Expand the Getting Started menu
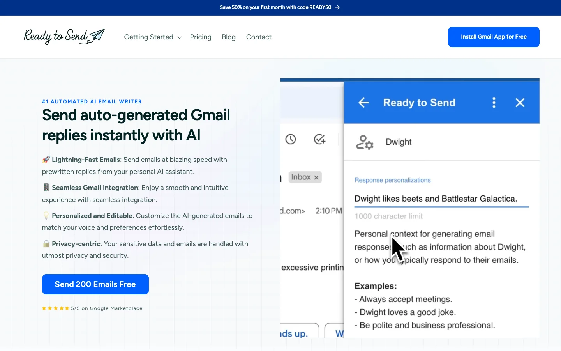 (153, 37)
